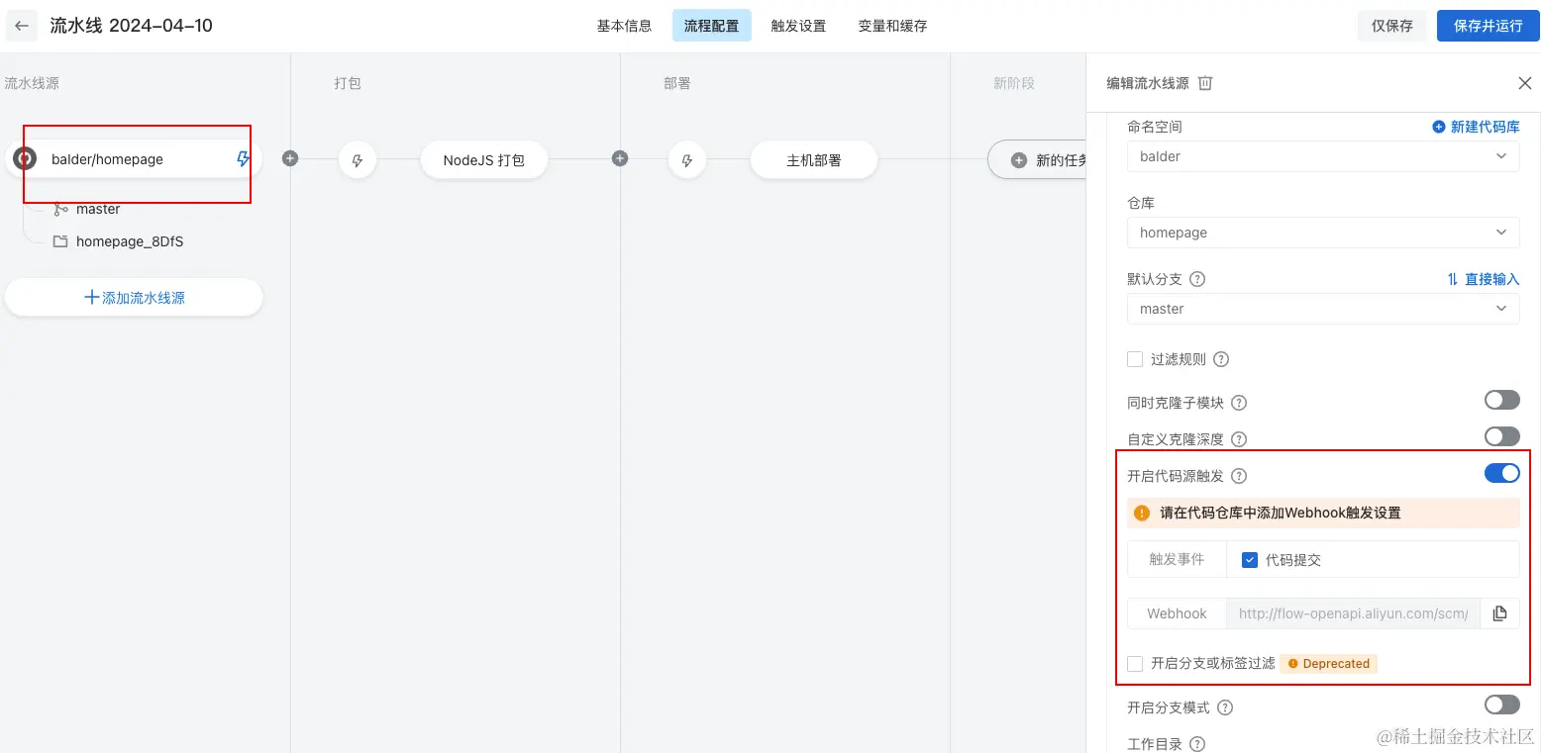Click the lightning icon before NodeJS 打包

[x=358, y=159]
